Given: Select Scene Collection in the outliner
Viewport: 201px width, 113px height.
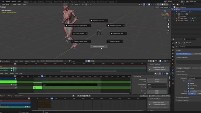Looking at the screenshot, I should click(181, 7).
